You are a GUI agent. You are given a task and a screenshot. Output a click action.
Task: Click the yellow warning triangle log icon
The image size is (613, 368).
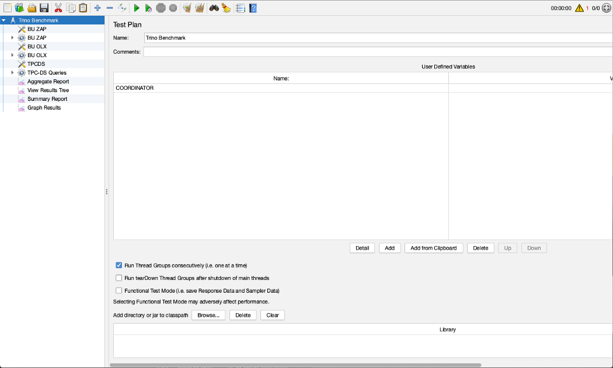[579, 8]
